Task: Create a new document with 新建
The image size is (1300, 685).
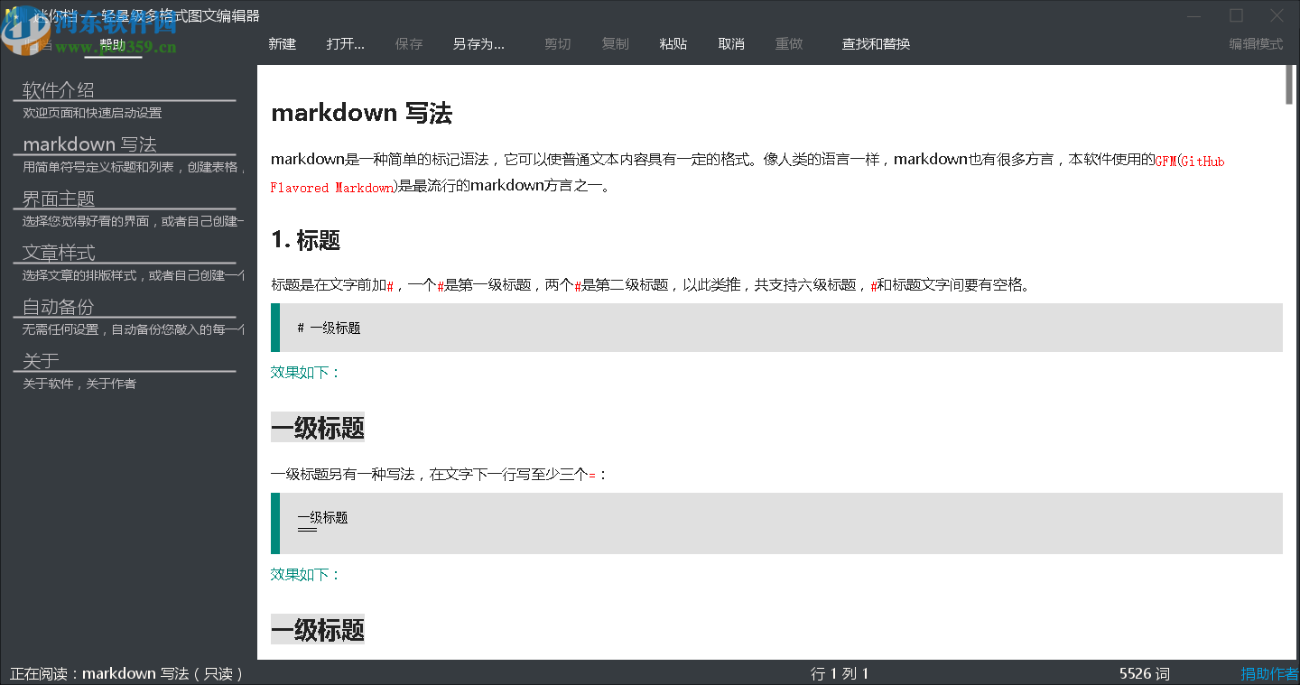Action: (x=282, y=43)
